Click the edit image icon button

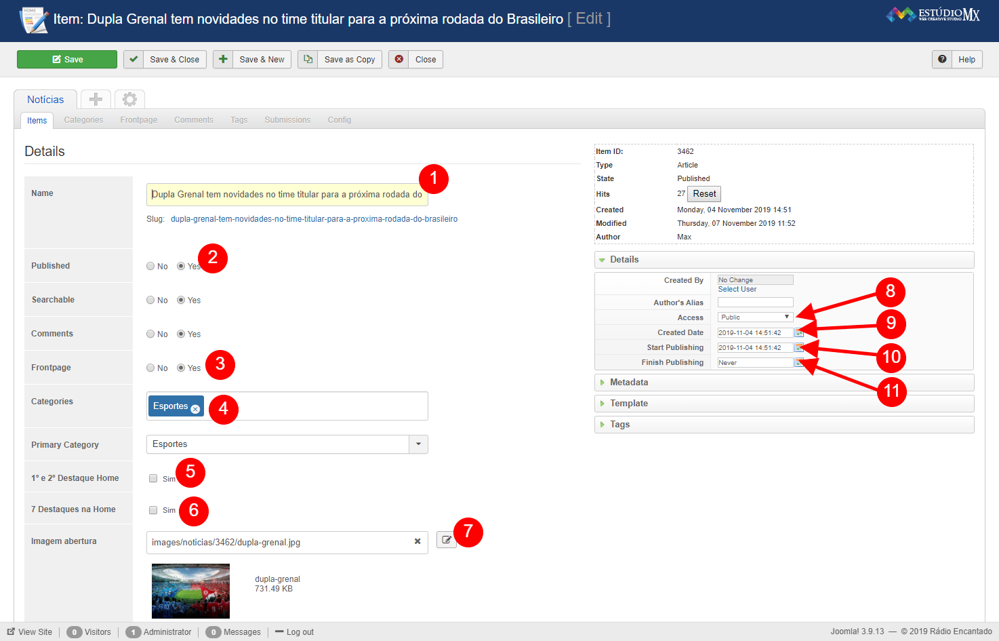pos(446,540)
